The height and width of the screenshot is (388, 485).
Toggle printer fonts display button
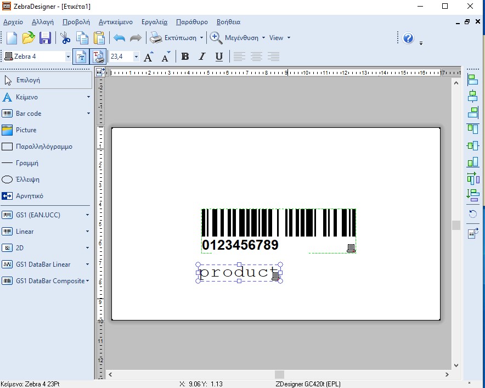pos(98,57)
